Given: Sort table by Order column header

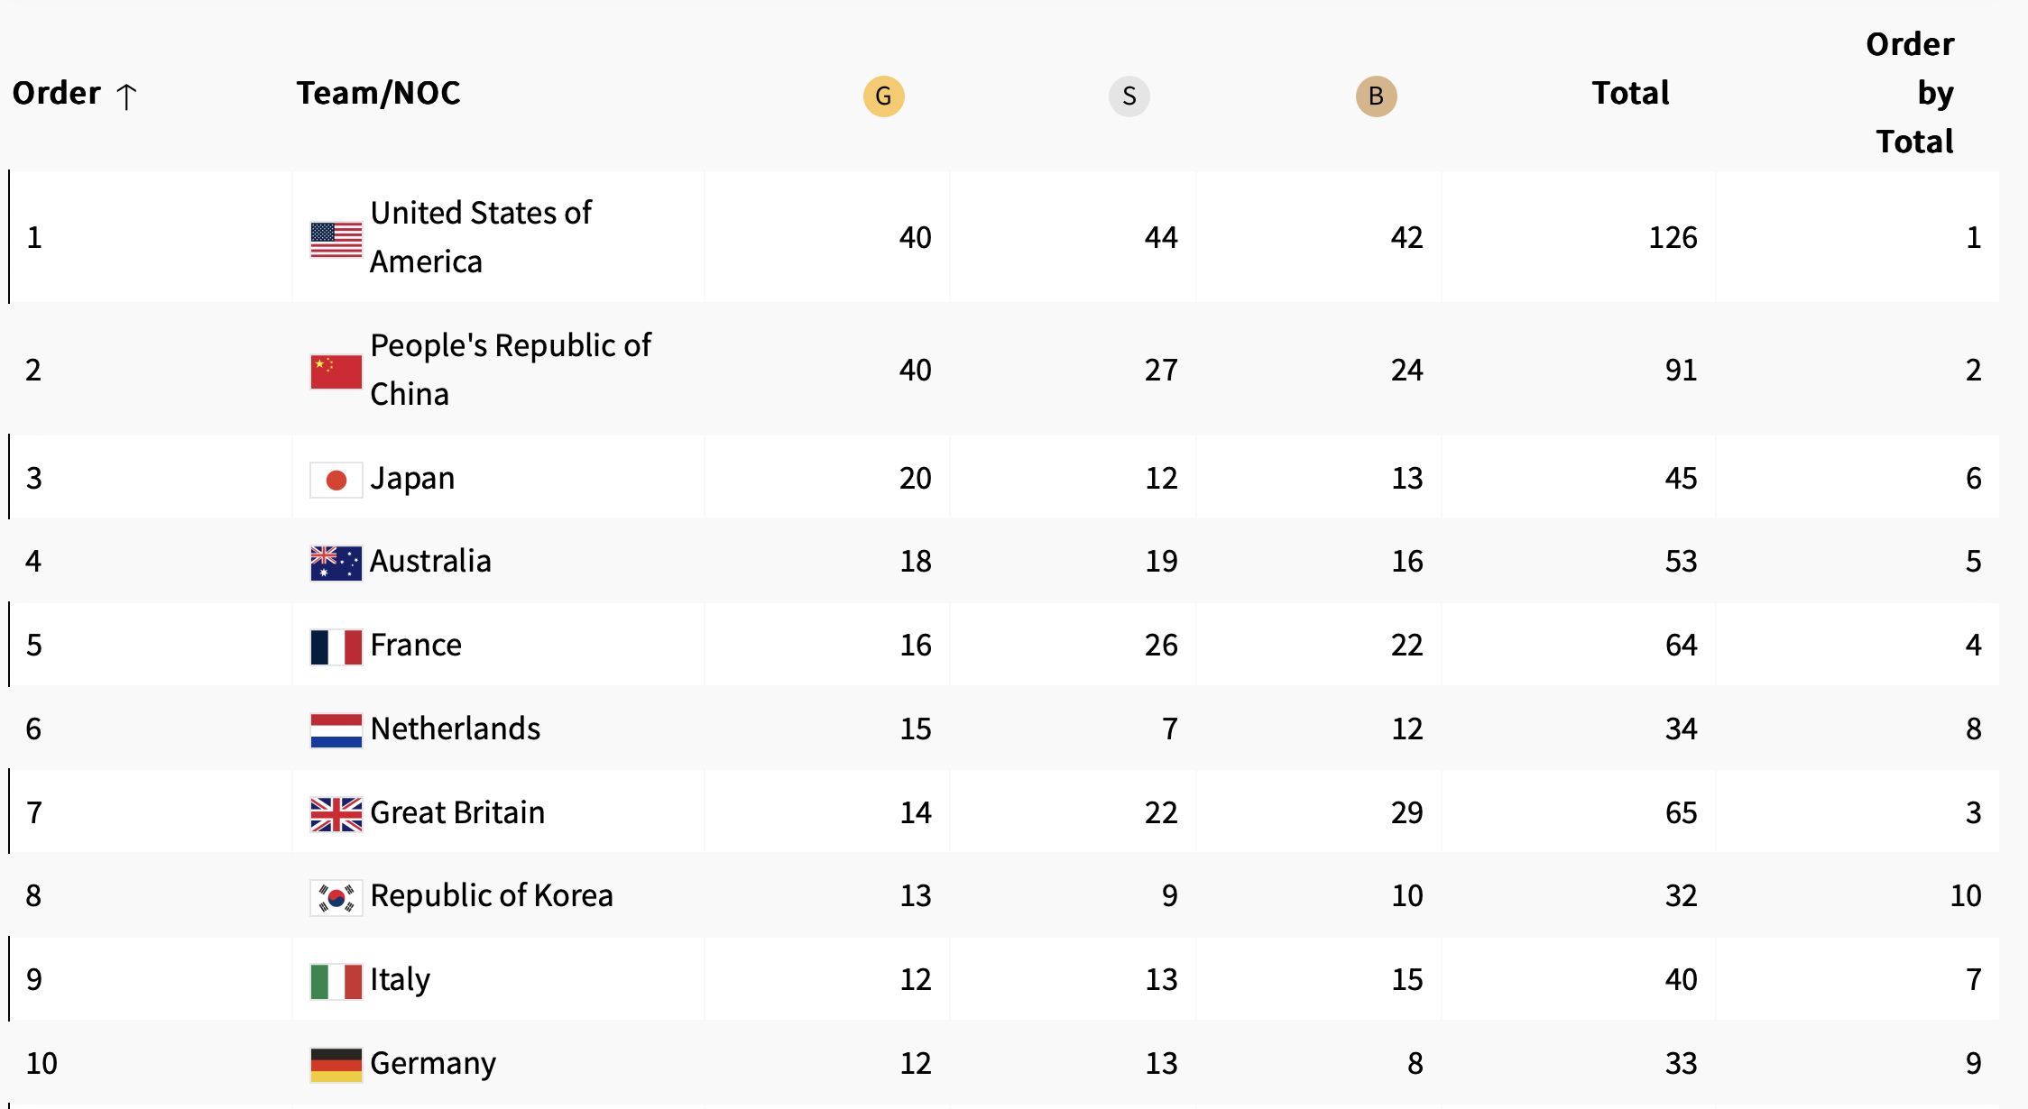Looking at the screenshot, I should pyautogui.click(x=56, y=94).
